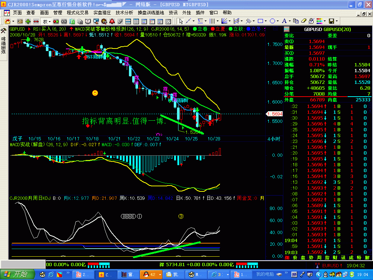
Task: Open the 技术分析 menu
Action: tap(124, 12)
